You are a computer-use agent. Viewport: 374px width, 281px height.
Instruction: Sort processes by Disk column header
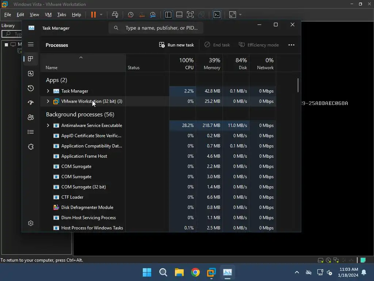point(236,63)
